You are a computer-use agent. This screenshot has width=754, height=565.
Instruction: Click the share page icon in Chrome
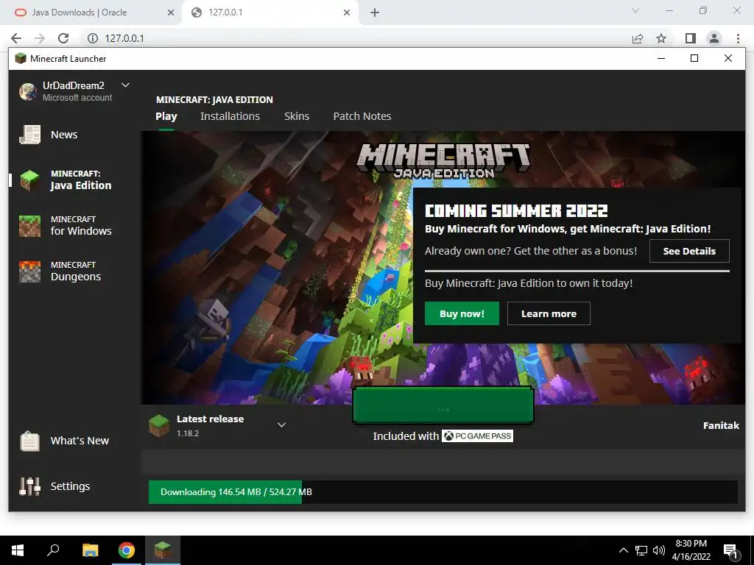[638, 38]
